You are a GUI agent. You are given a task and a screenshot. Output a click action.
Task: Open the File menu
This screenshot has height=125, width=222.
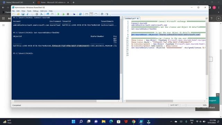(13, 11)
